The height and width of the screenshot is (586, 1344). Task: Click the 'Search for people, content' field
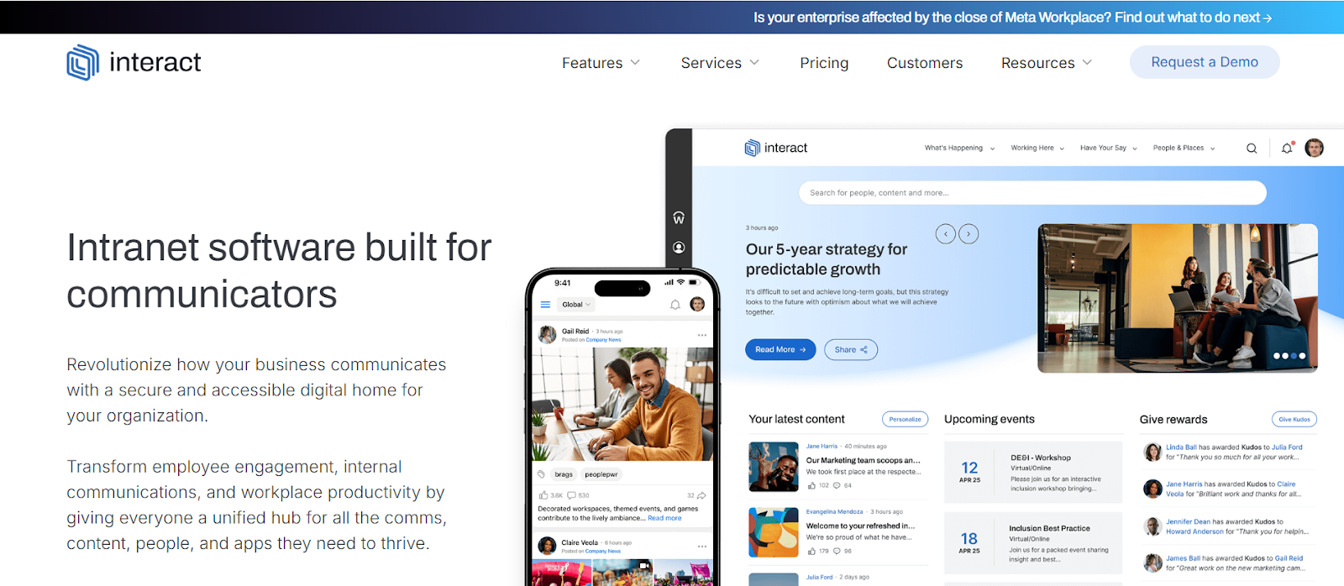click(x=1032, y=193)
